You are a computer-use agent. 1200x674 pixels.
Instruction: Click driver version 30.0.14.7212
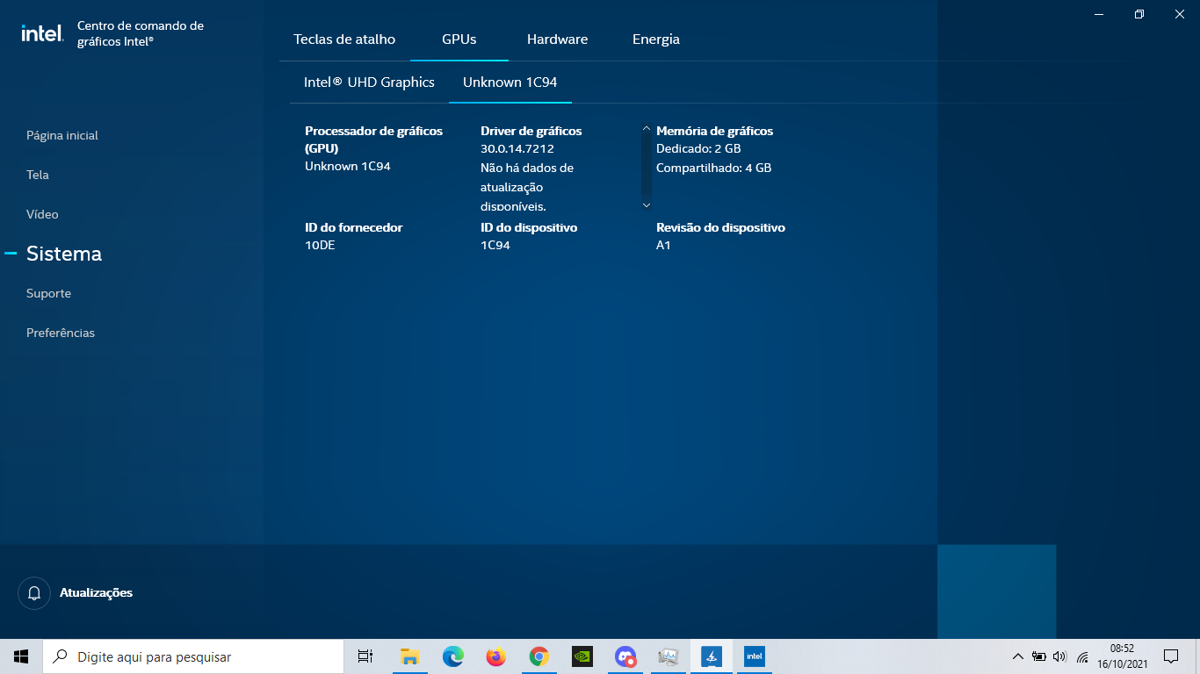[x=517, y=149]
